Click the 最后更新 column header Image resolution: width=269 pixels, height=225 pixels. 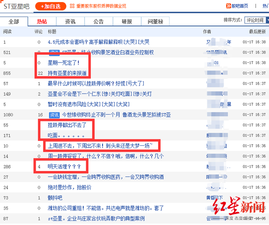(257, 32)
